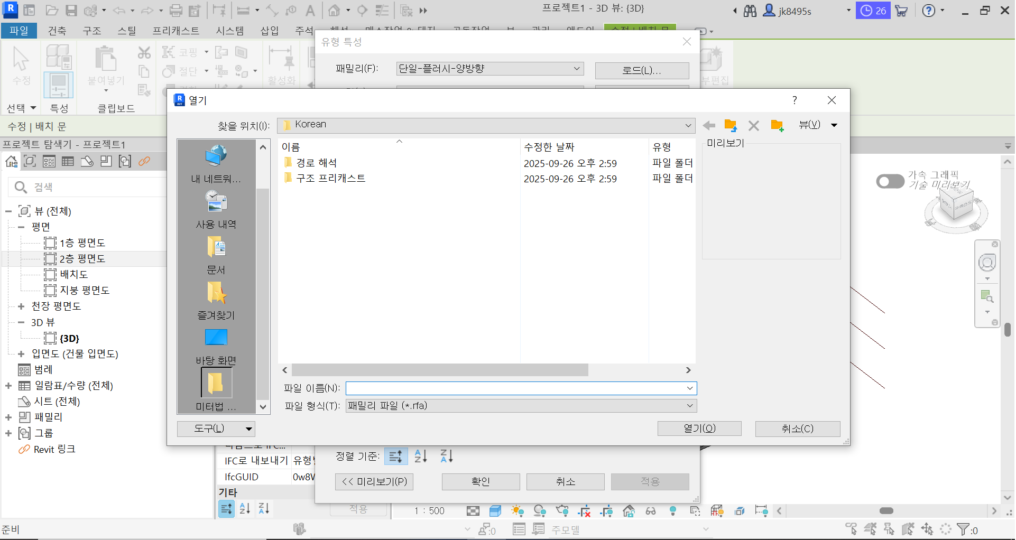The width and height of the screenshot is (1016, 540).
Task: Click the shopping cart icon in title bar
Action: click(902, 11)
